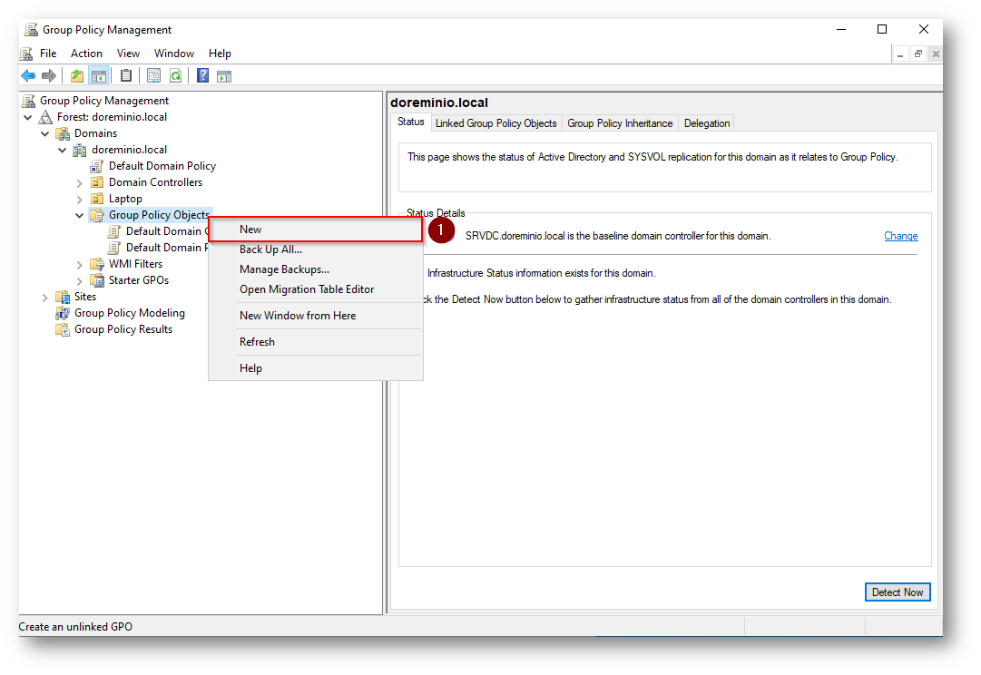Expand the WMI Filters node

click(80, 264)
